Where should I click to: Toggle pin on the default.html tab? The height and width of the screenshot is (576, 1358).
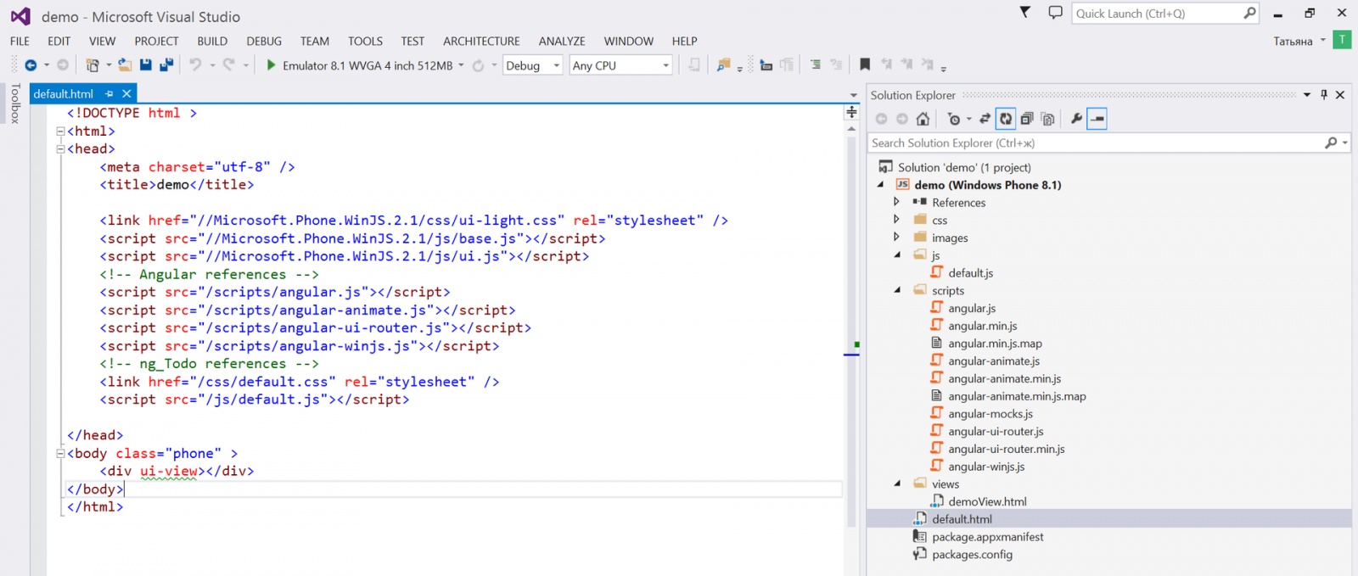(x=109, y=94)
